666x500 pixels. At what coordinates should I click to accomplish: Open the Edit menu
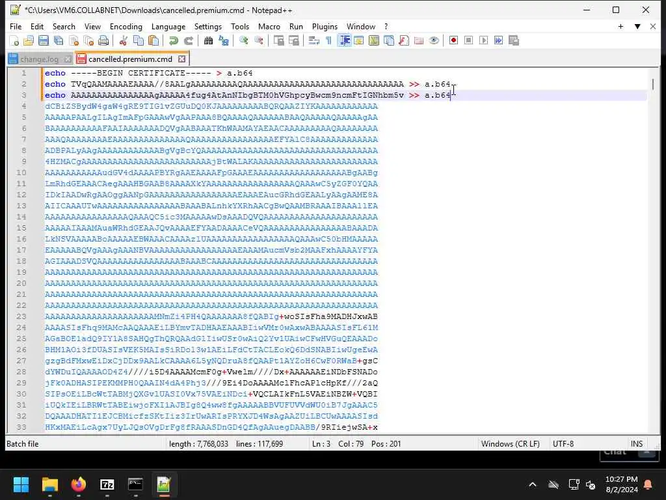coord(37,26)
